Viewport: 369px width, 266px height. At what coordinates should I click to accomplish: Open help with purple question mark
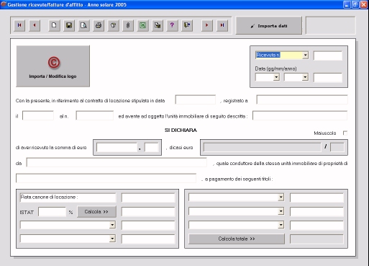click(x=172, y=25)
